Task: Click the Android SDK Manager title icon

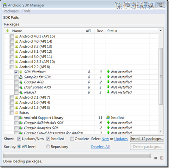Action: point(5,5)
